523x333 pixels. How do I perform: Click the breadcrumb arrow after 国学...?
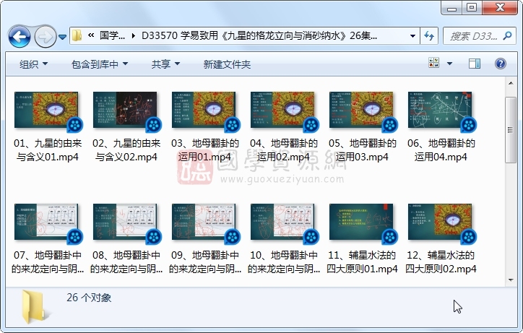pos(134,35)
